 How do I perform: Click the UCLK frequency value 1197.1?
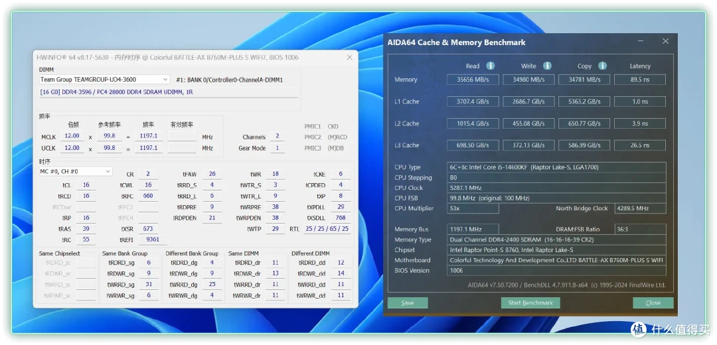[x=149, y=148]
